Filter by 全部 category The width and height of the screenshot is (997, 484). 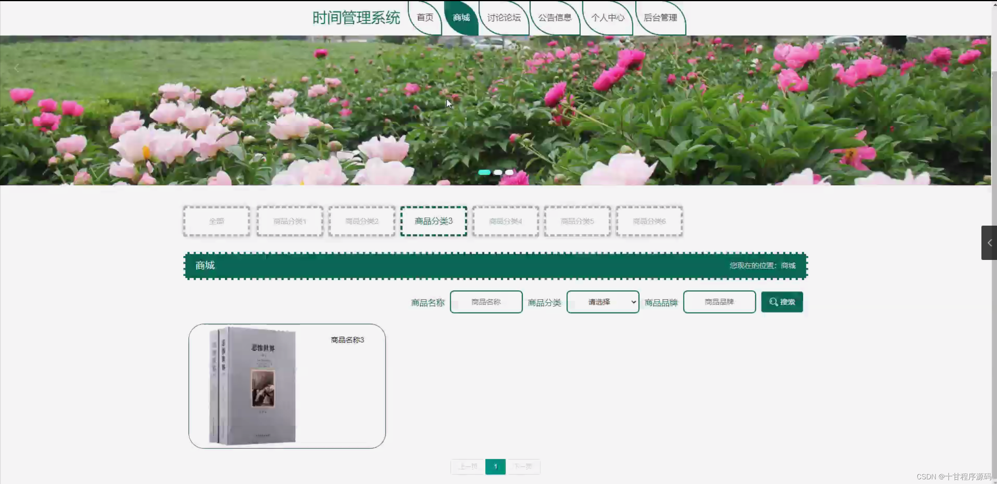(217, 221)
